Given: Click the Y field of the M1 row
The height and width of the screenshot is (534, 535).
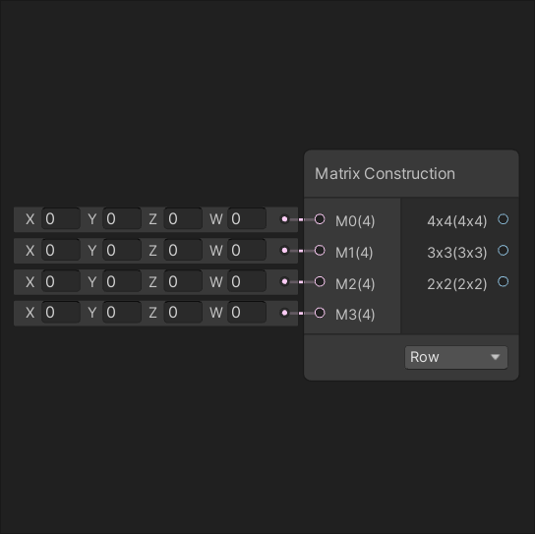Looking at the screenshot, I should (x=122, y=250).
